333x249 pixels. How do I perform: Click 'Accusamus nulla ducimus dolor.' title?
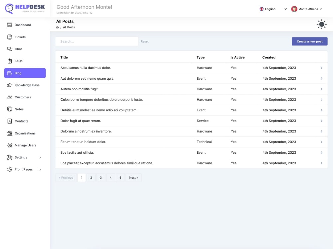86,68
